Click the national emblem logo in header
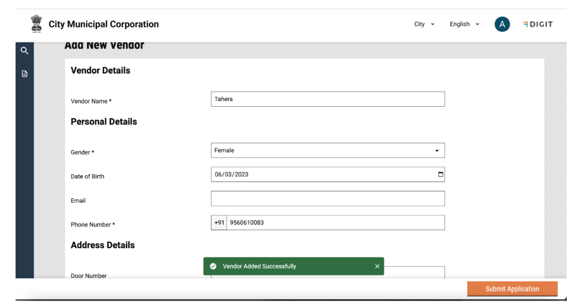 click(x=36, y=24)
